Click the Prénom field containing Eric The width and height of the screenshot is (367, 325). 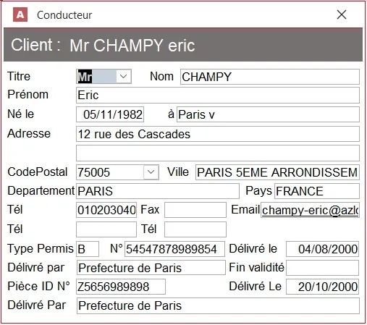click(x=218, y=95)
